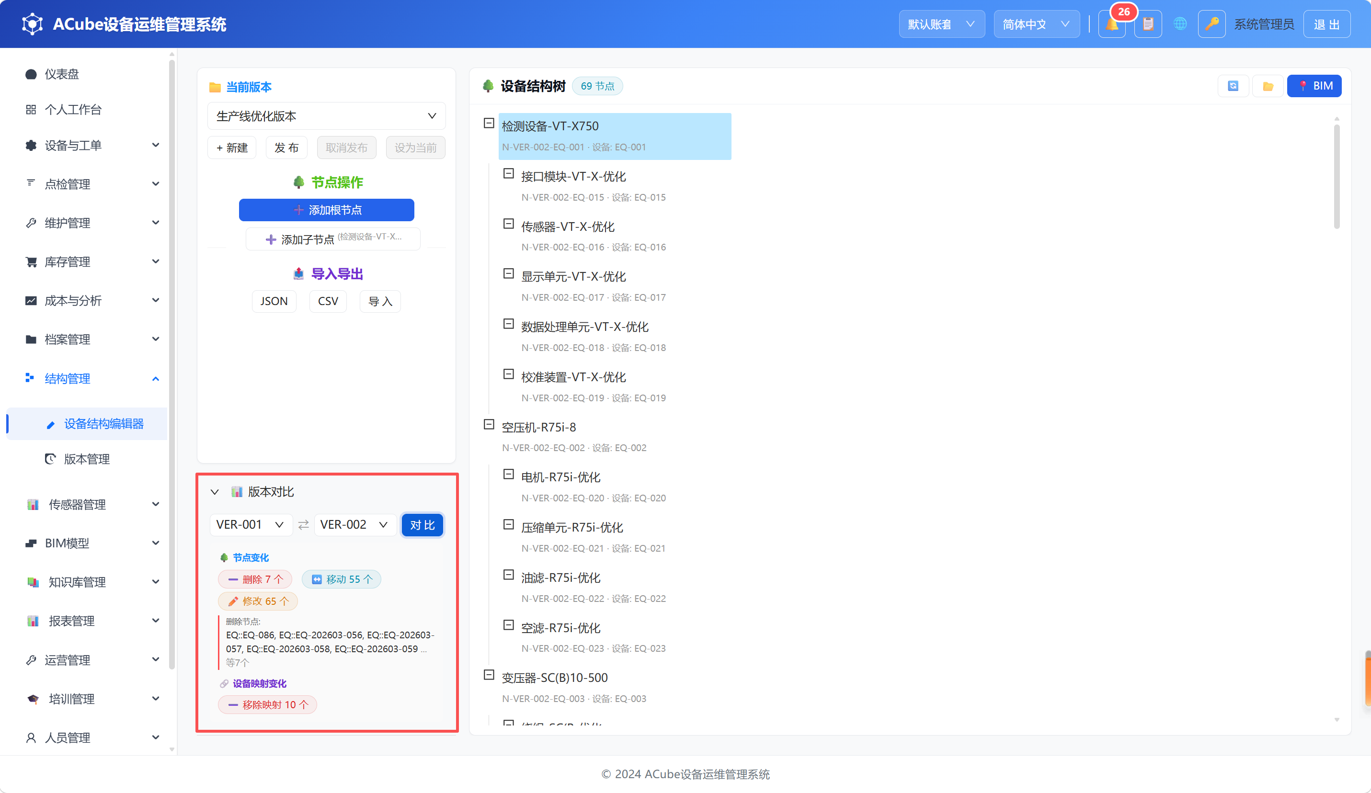The image size is (1371, 793).
Task: Open the VER-002 version dropdown
Action: 354,525
